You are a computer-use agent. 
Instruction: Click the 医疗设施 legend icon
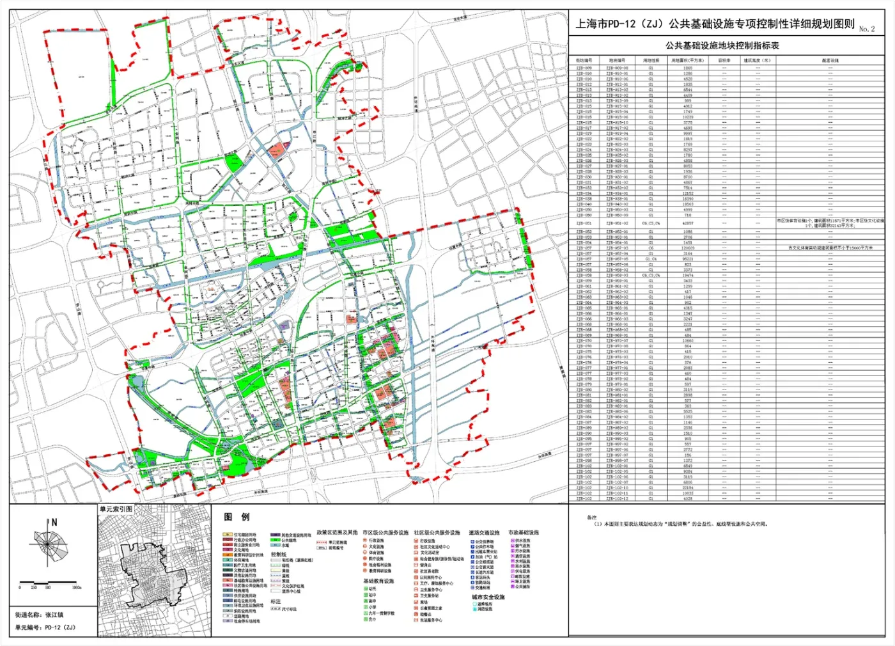click(x=365, y=558)
